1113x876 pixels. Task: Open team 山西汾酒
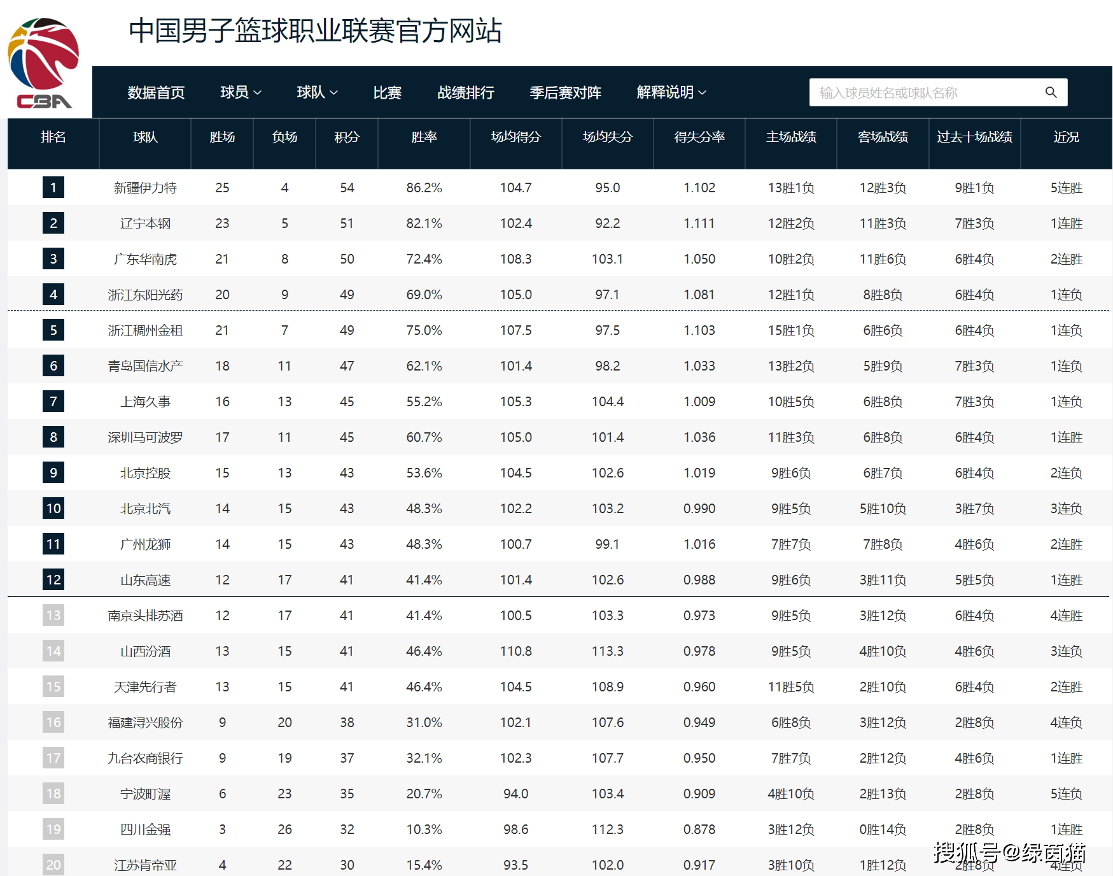(x=145, y=651)
